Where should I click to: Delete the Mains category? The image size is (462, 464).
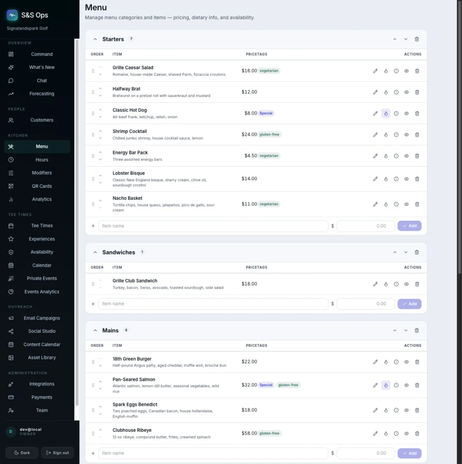click(417, 331)
